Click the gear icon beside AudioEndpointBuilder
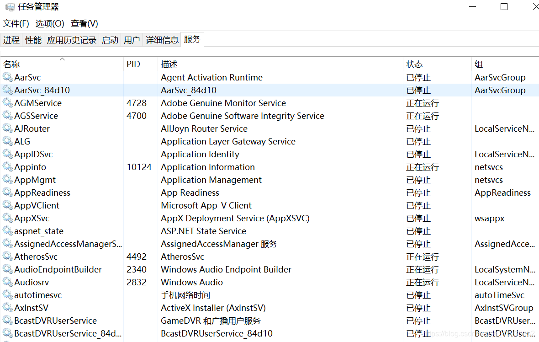 click(x=8, y=269)
